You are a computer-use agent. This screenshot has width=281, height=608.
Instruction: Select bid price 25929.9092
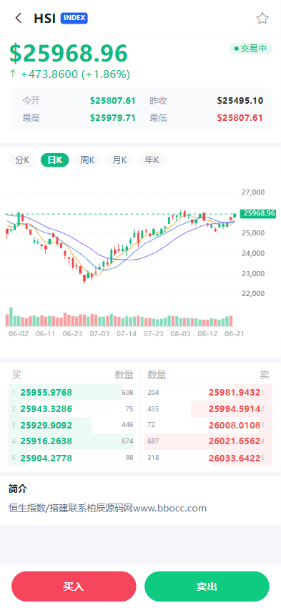coord(46,425)
